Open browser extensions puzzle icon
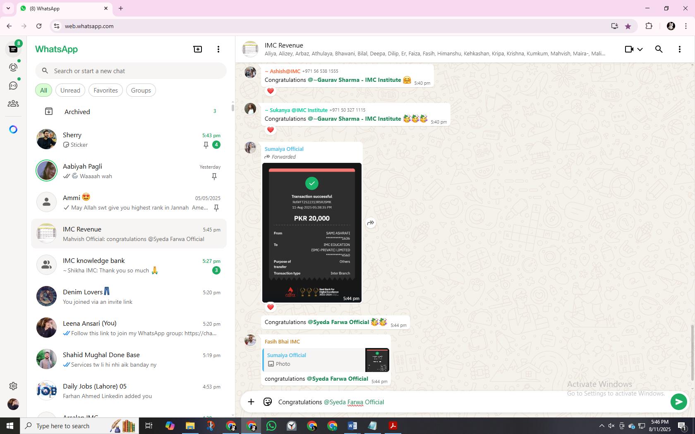The image size is (695, 434). (649, 26)
